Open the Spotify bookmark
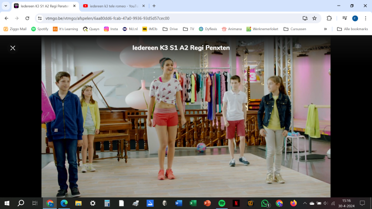The height and width of the screenshot is (209, 372). pos(40,29)
